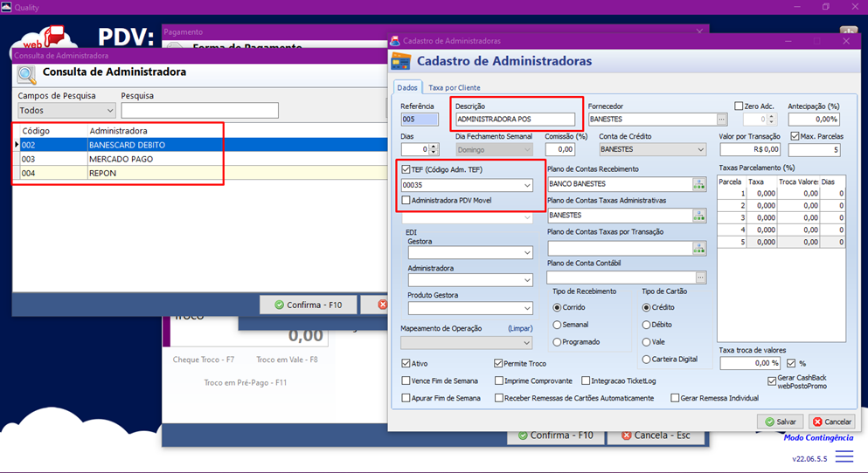Check Apurar Fim de Semana
The height and width of the screenshot is (473, 868).
pos(406,398)
